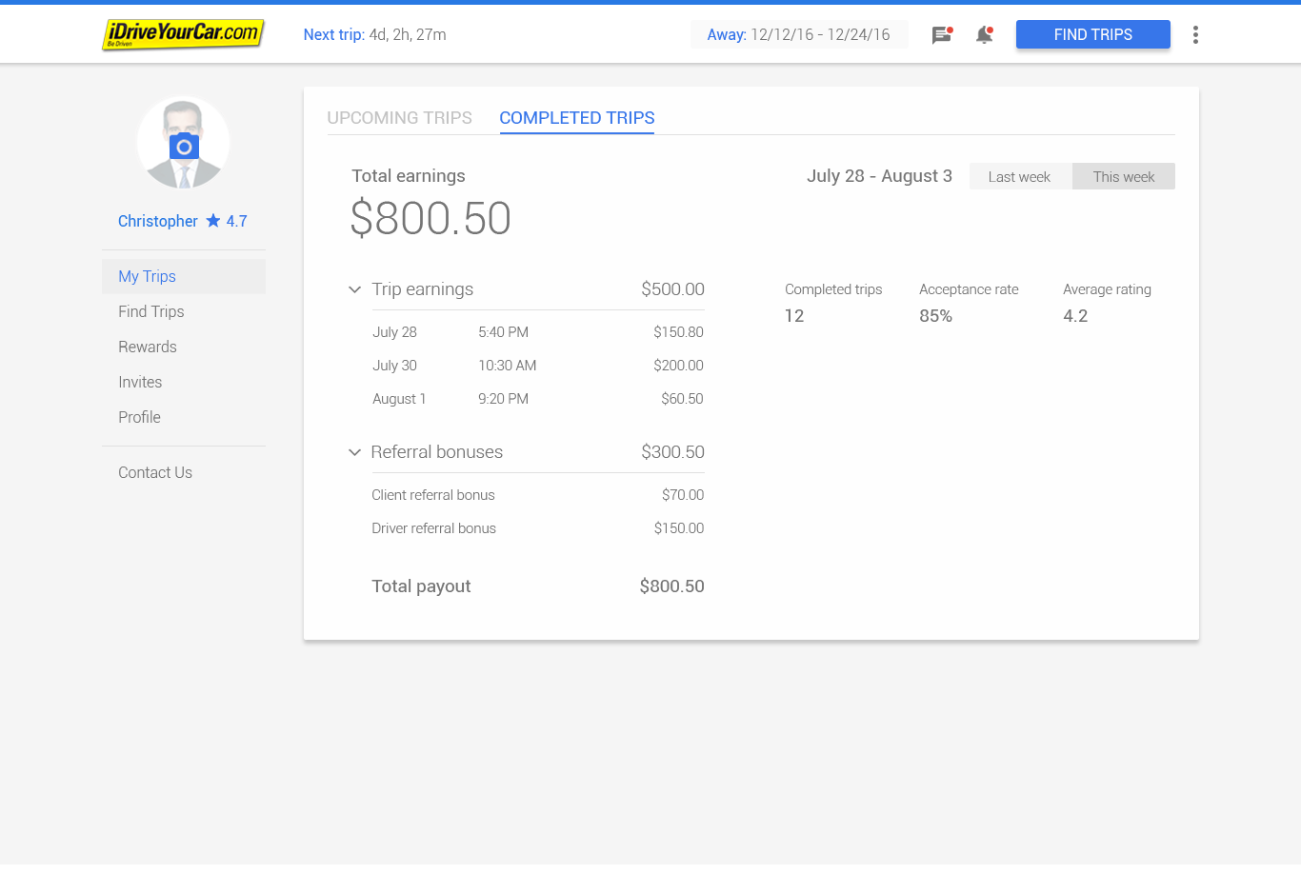Screen dimensions: 1301x894
Task: Select the Completed Trips tab
Action: click(x=576, y=118)
